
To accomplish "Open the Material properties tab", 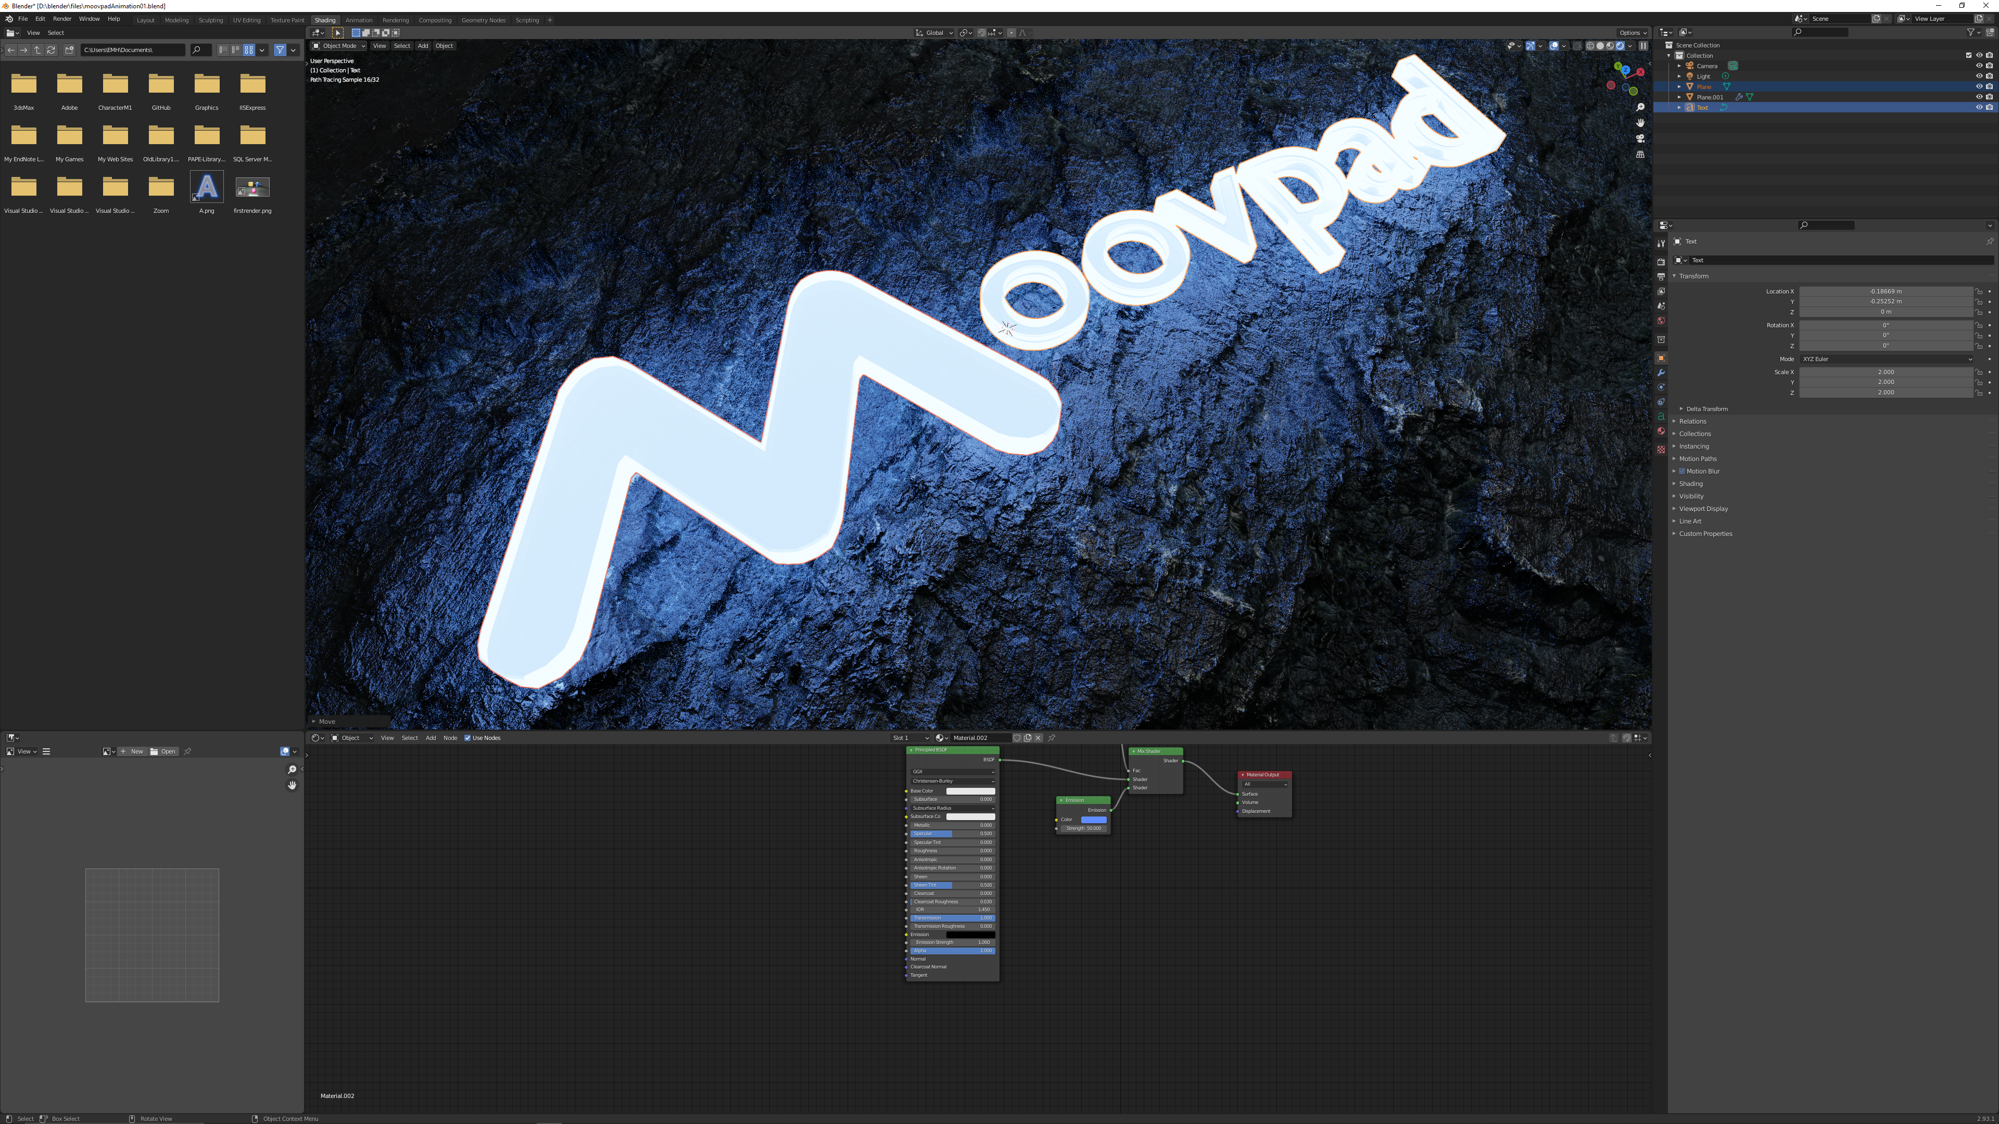I will point(1661,432).
